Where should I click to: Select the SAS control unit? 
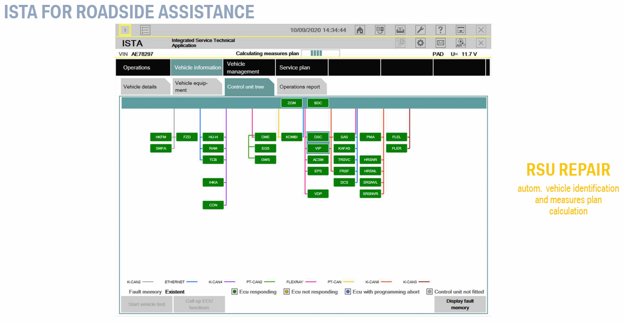(x=344, y=137)
